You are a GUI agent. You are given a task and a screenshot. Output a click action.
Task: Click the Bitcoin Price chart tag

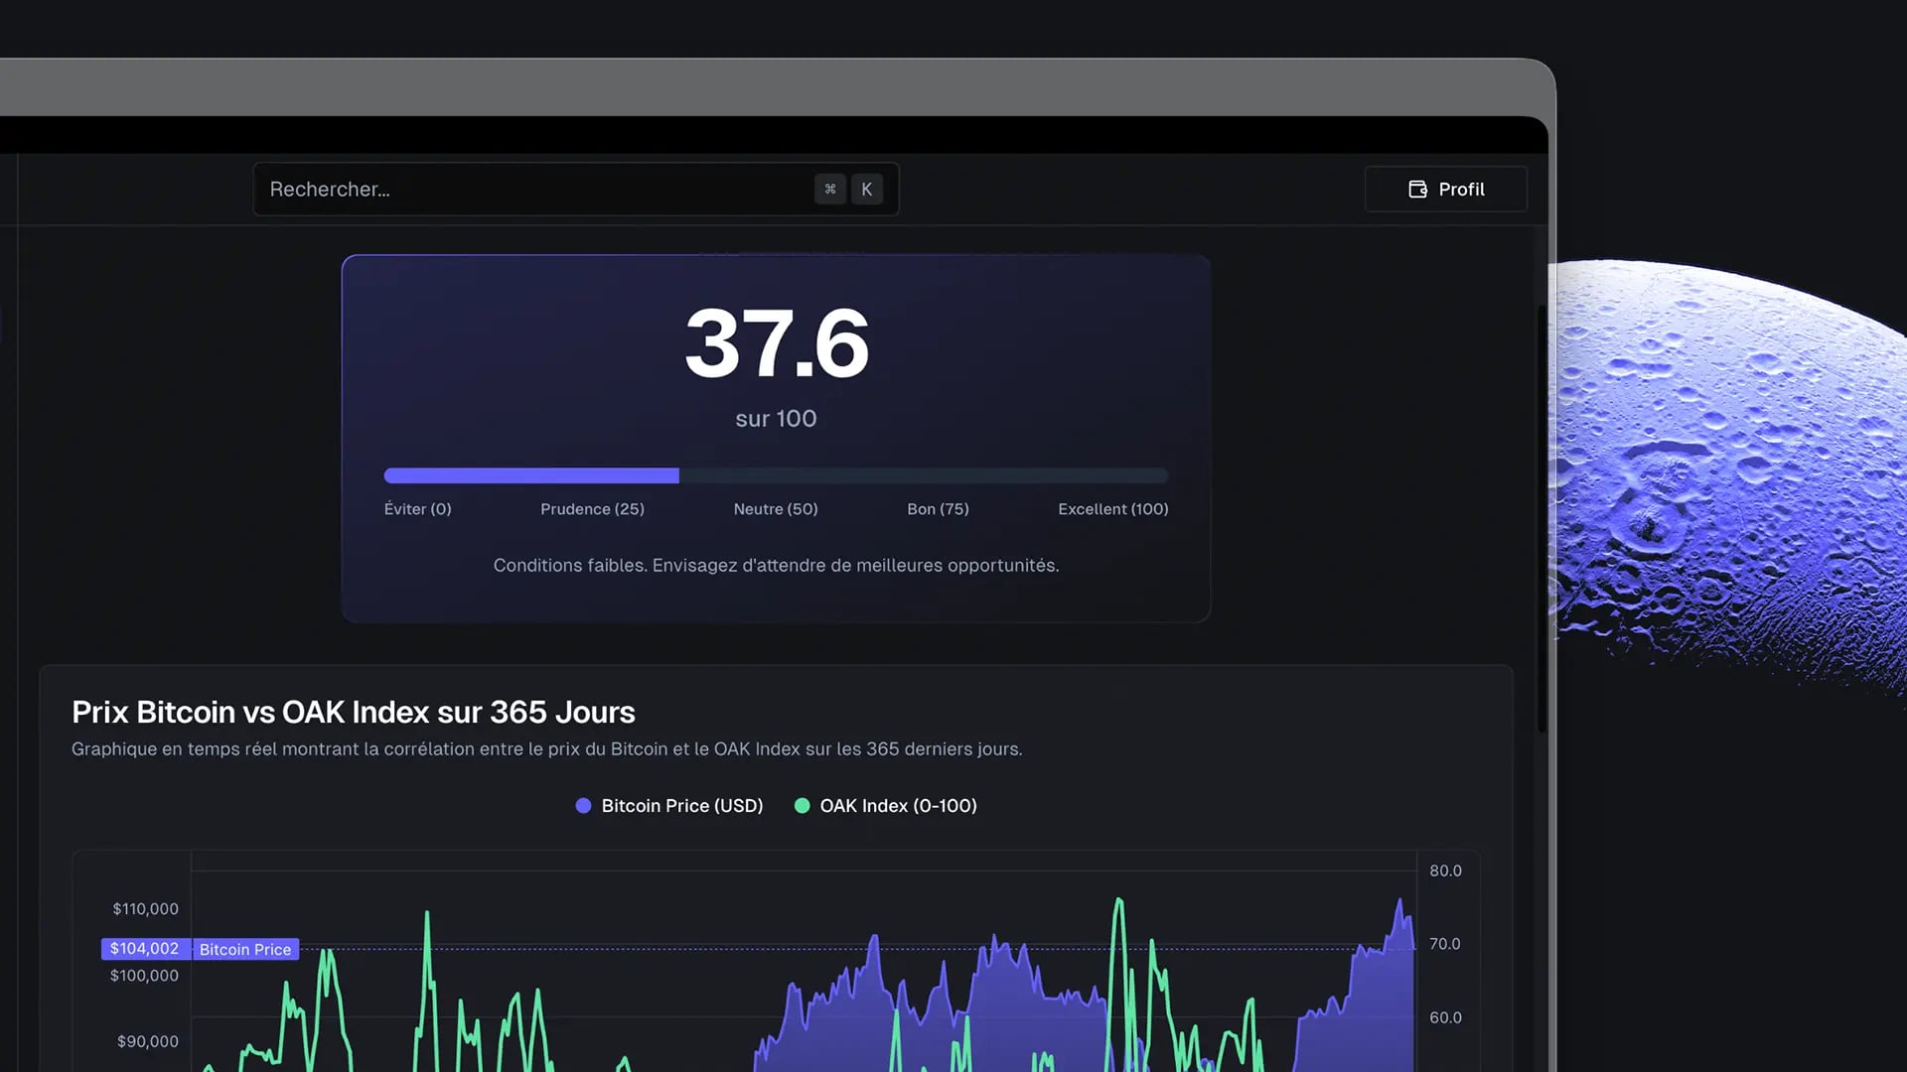(x=245, y=949)
